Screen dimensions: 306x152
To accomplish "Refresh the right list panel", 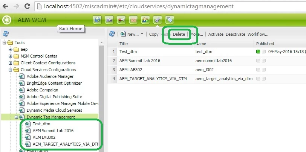I will point(112,34).
